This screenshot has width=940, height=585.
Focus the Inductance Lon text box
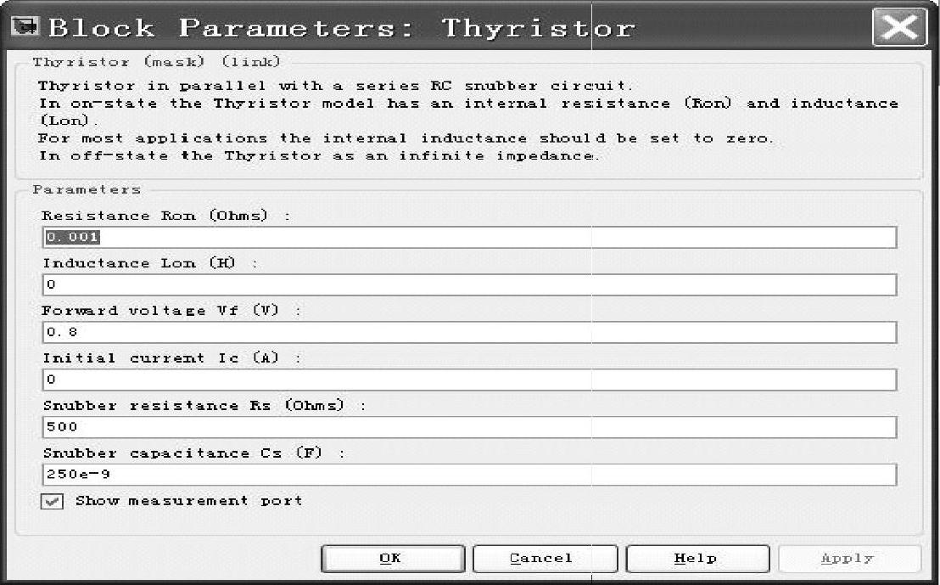pyautogui.click(x=468, y=285)
